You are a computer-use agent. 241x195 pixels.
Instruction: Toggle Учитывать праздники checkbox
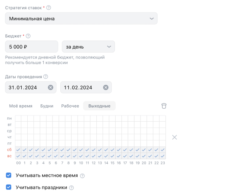coord(9,187)
